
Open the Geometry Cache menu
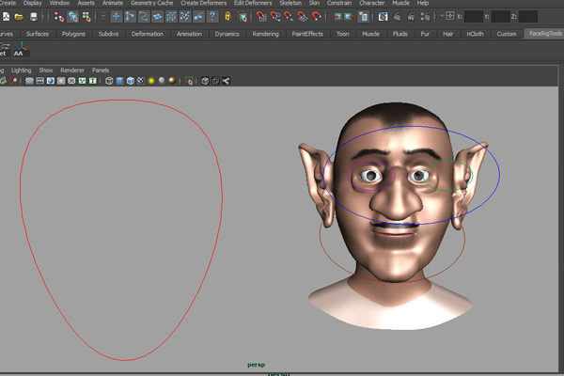[151, 3]
